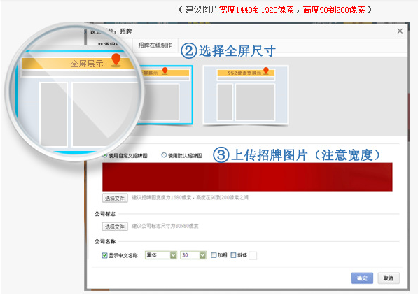Image resolution: width=418 pixels, height=302 pixels.
Task: Enable the 加粗 bold checkbox
Action: (x=214, y=255)
